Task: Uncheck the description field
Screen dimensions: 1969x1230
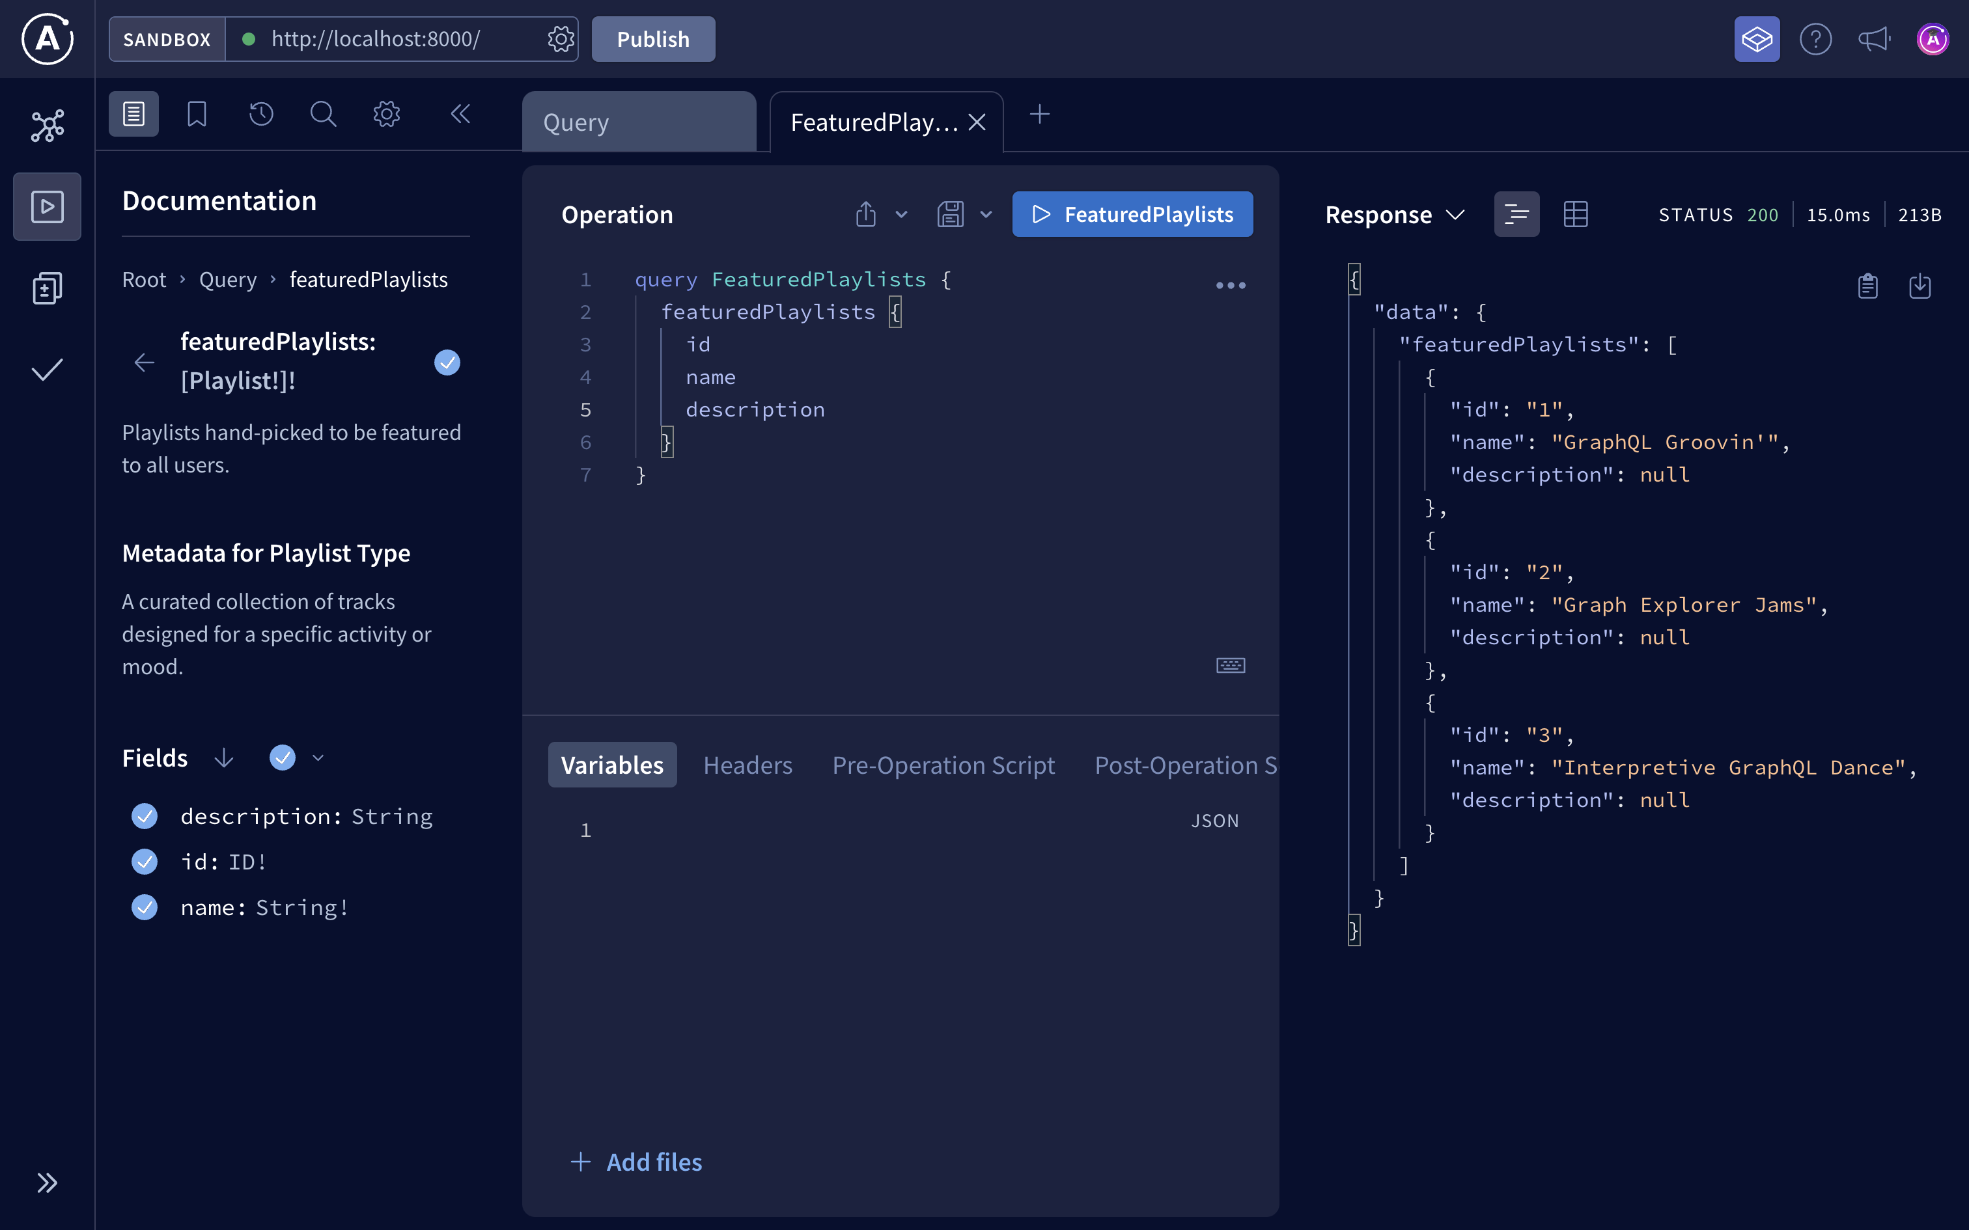Action: 145,816
